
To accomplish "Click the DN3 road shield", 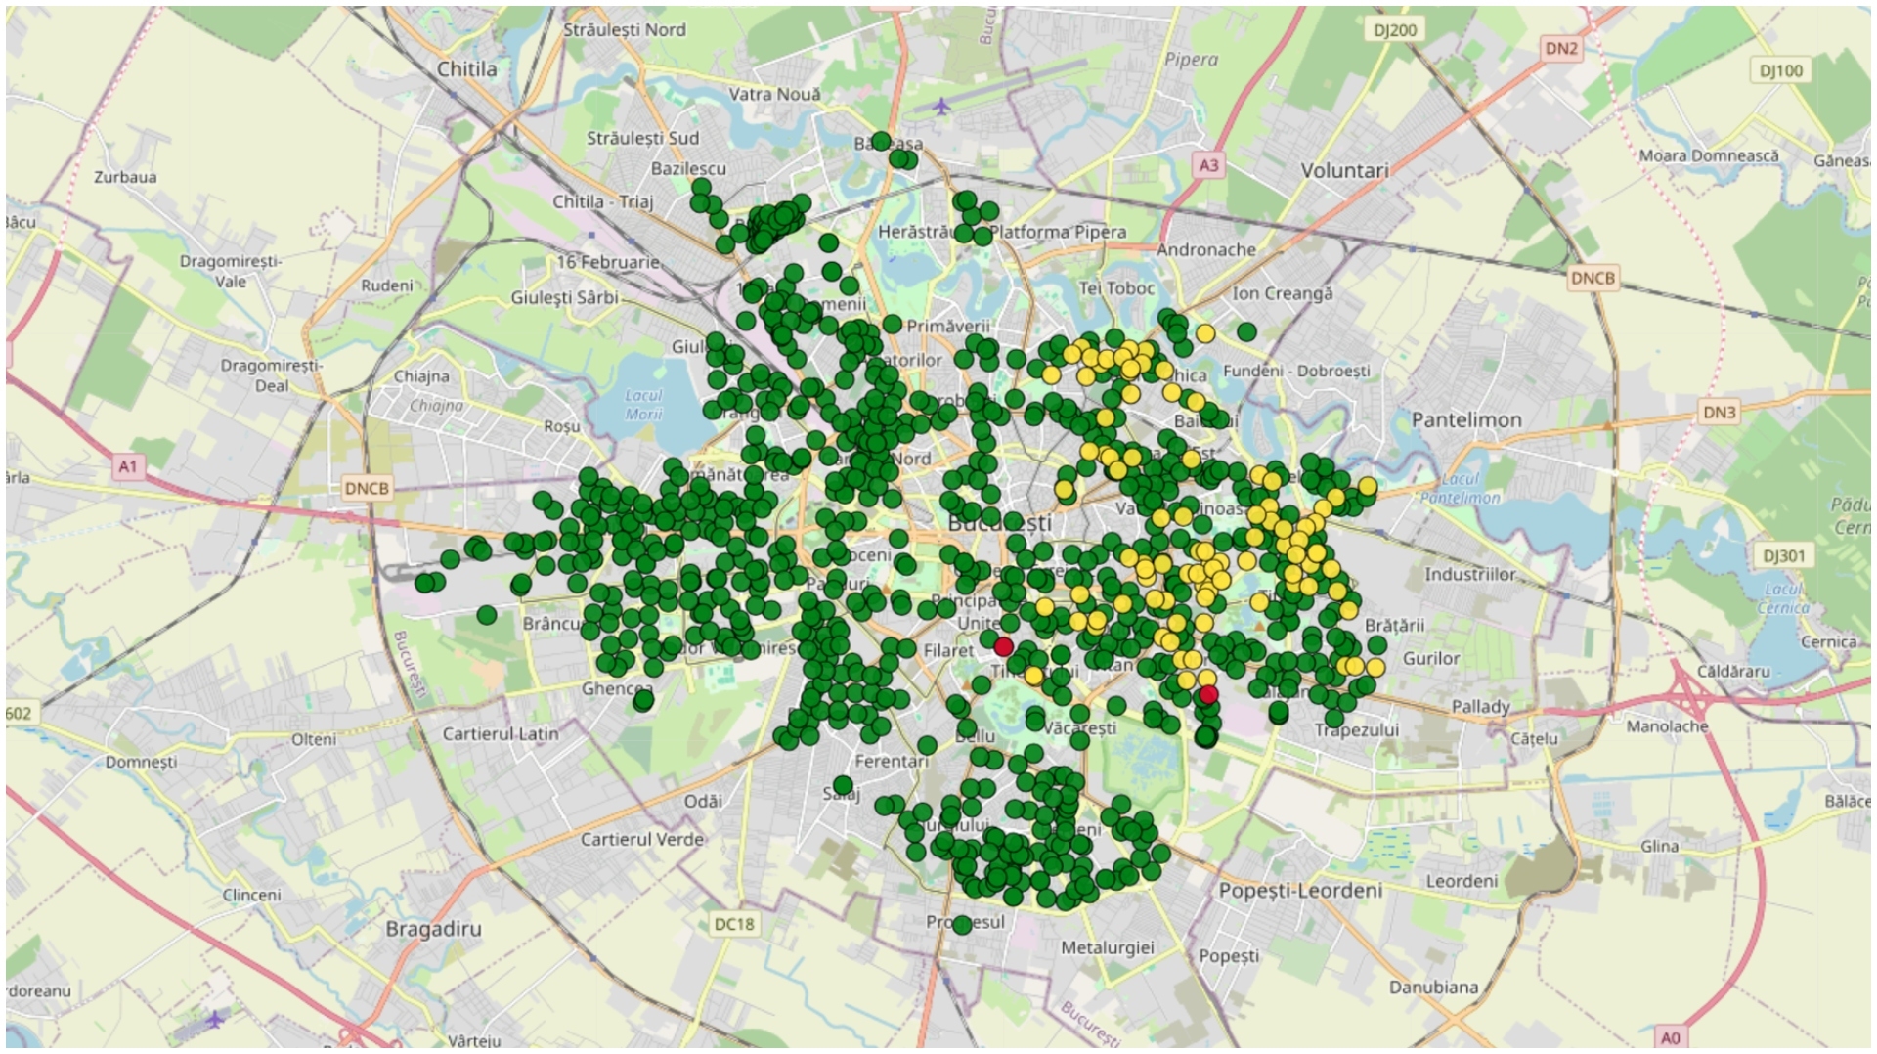I will point(1720,412).
